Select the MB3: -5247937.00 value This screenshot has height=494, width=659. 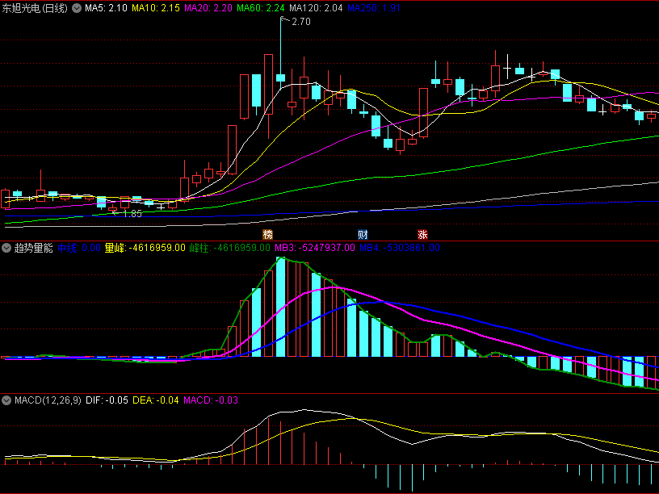tap(315, 248)
